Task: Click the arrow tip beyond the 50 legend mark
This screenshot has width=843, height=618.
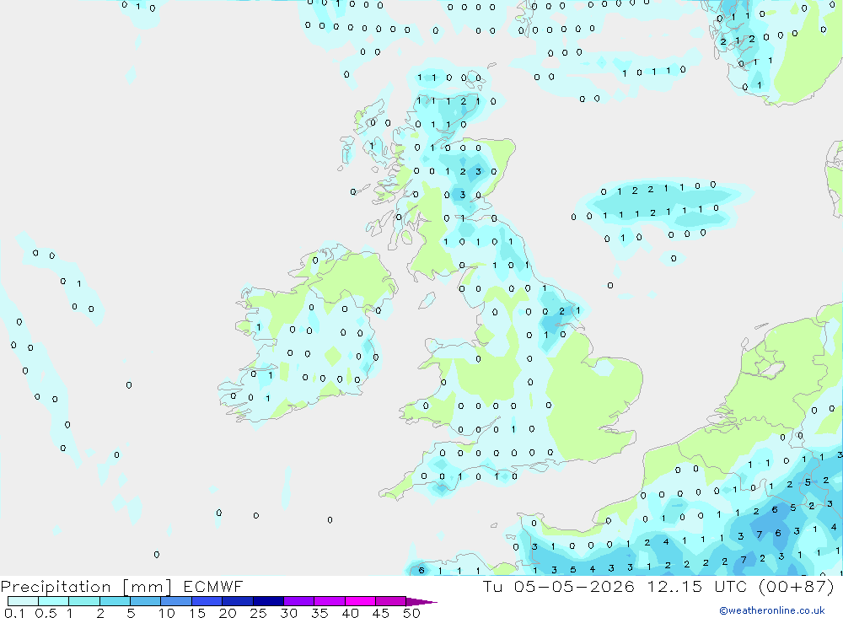Action: pyautogui.click(x=421, y=601)
